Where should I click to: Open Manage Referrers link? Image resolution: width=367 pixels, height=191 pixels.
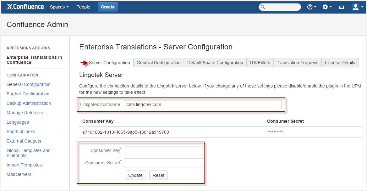pos(25,113)
